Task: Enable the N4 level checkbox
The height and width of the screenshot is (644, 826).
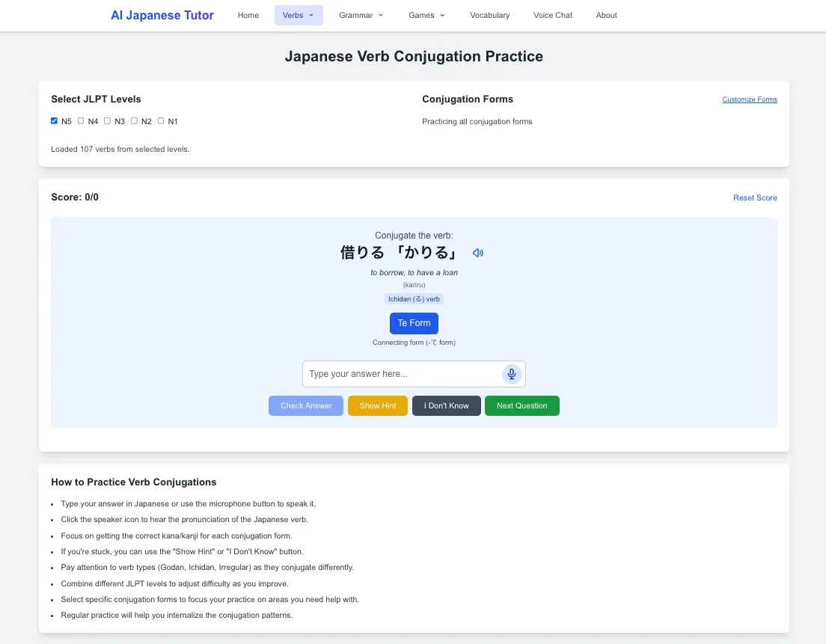Action: (x=81, y=120)
